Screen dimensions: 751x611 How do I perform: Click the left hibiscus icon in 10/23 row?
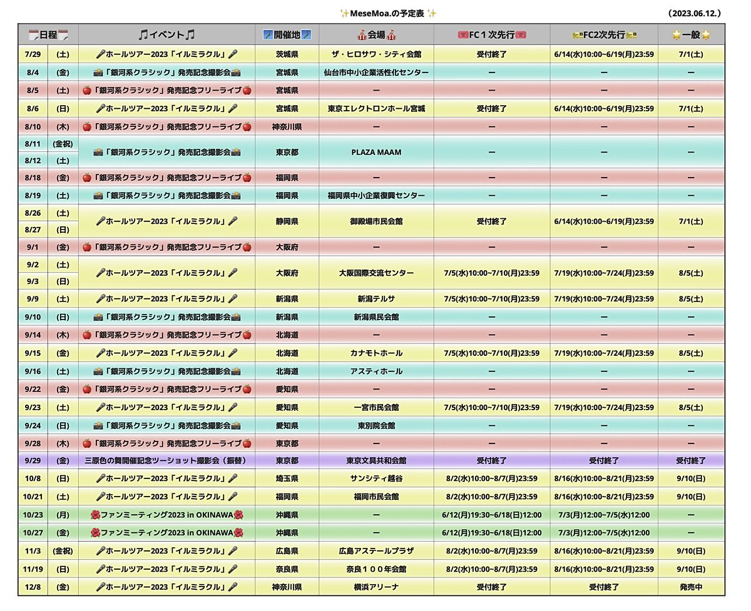click(95, 515)
